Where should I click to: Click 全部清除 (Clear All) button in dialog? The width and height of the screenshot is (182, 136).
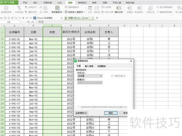(81, 113)
